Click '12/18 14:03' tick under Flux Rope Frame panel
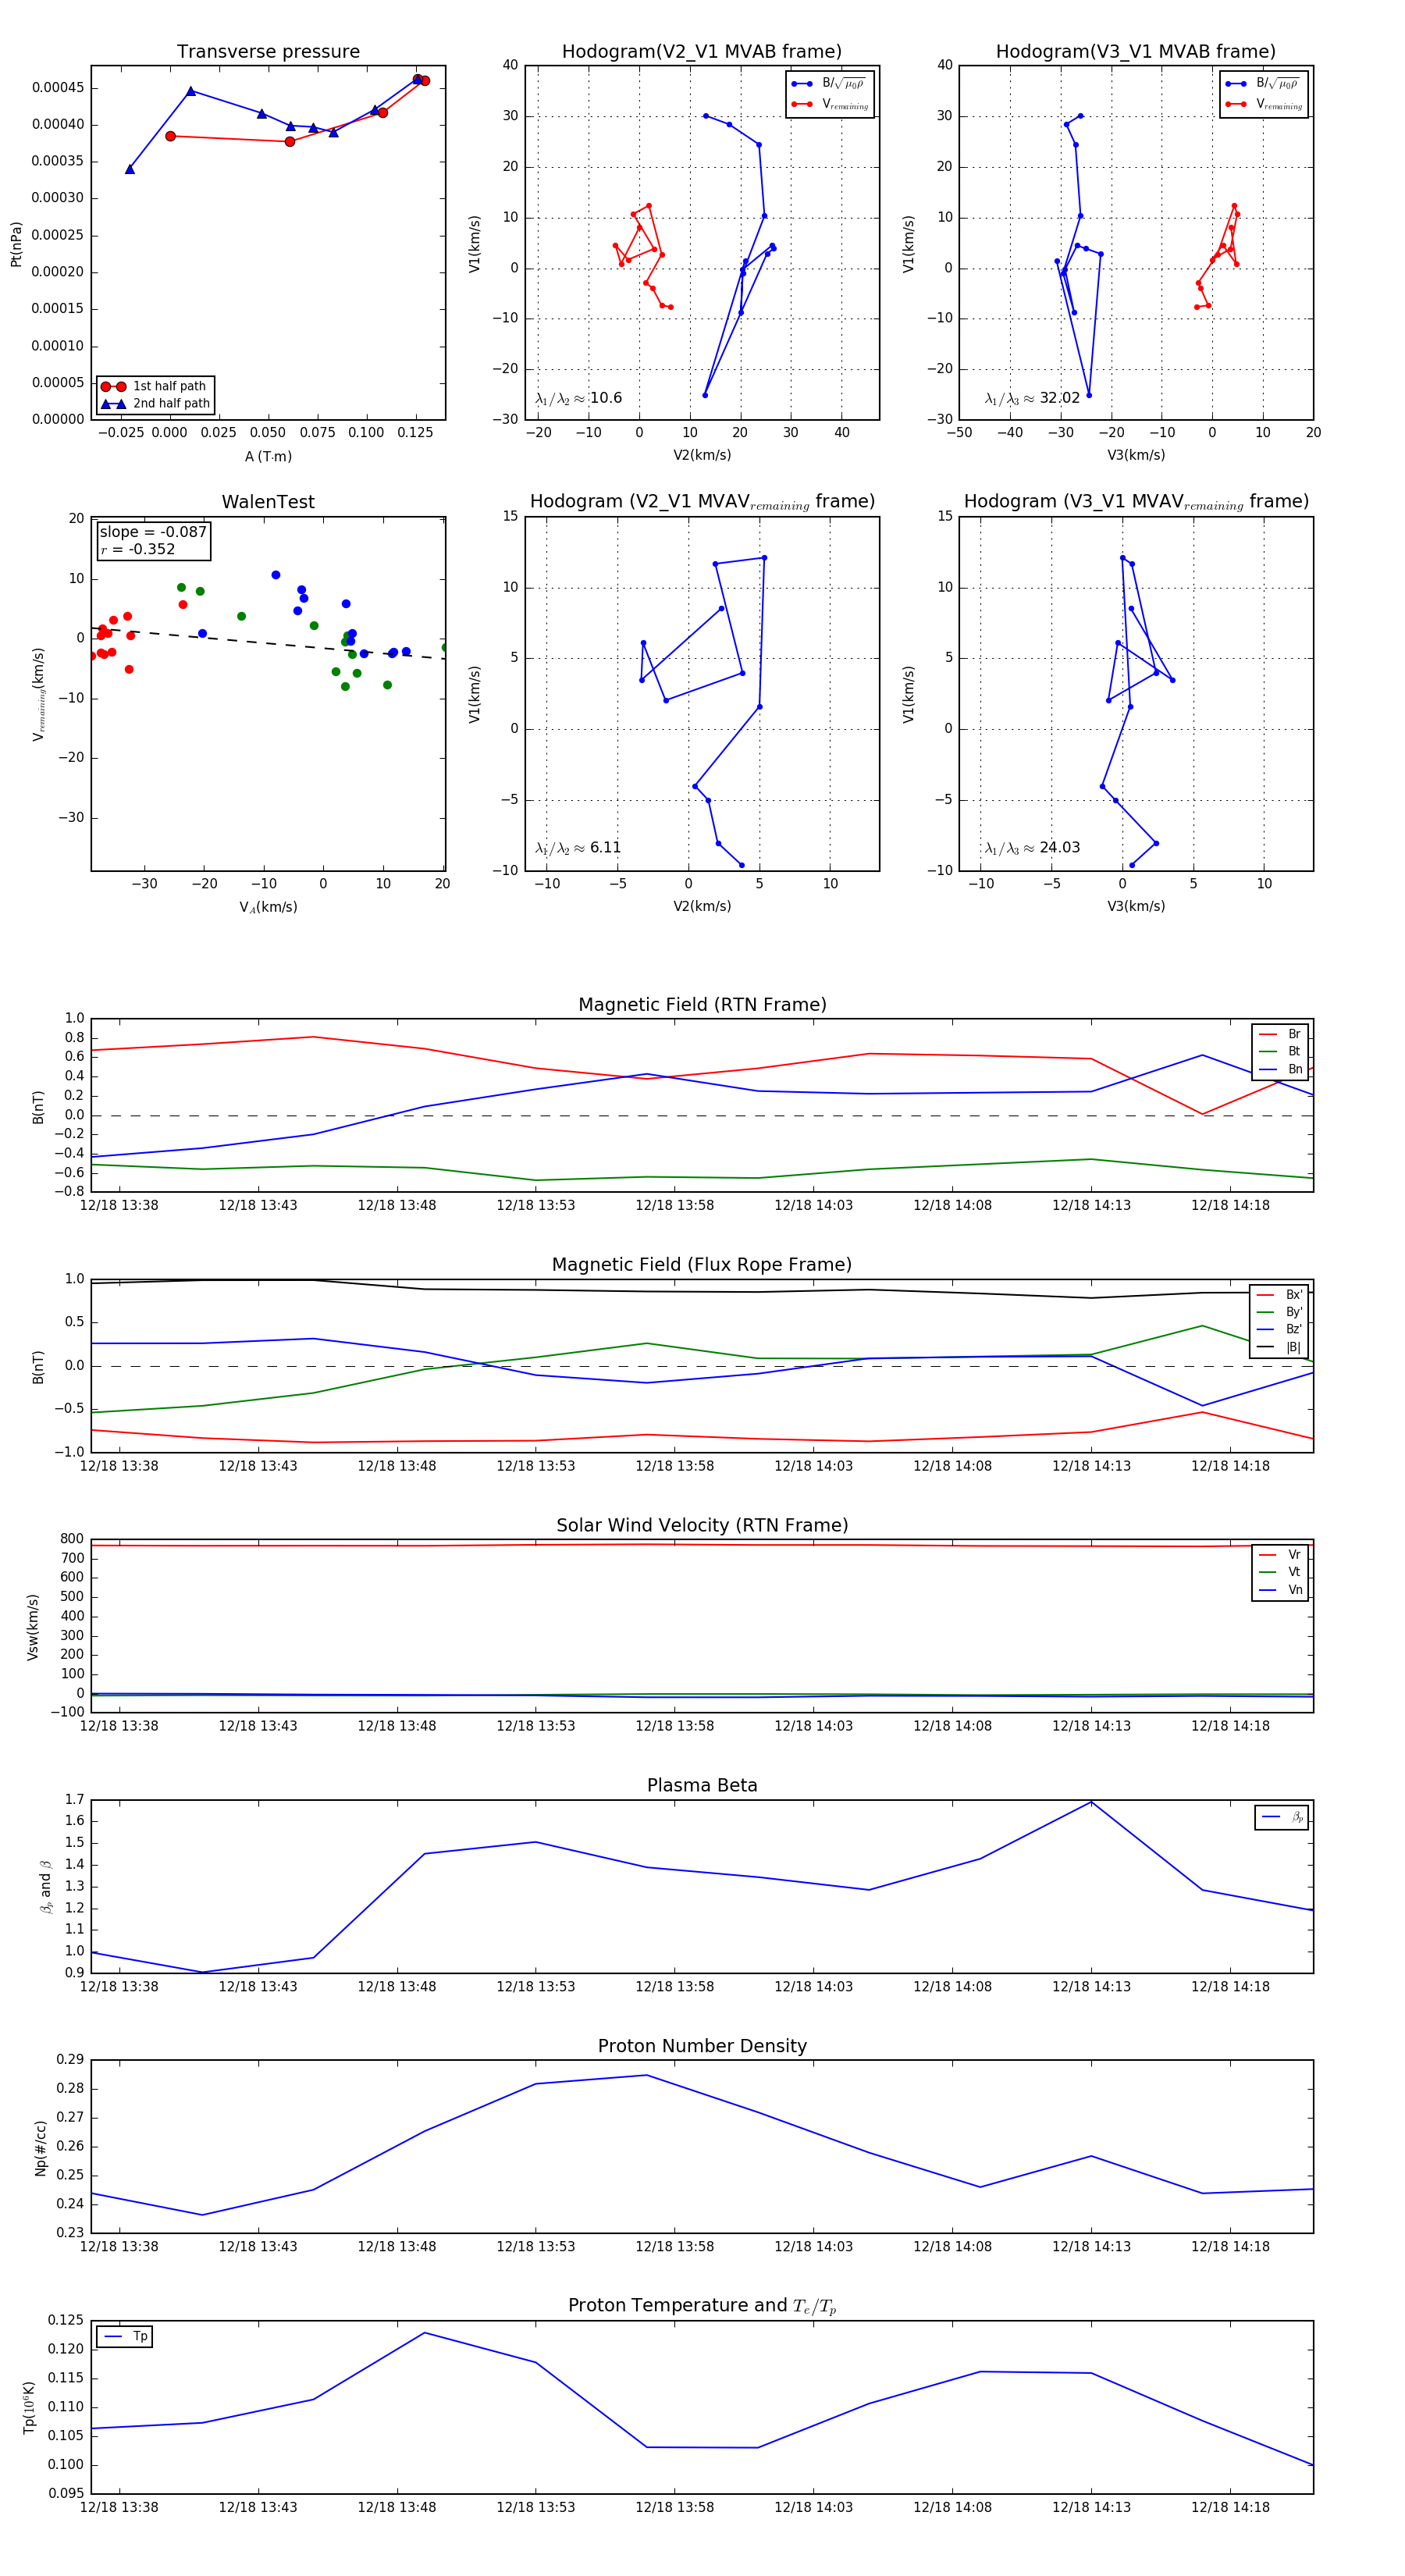Screen dimensions: 1405x2576 click(x=813, y=1466)
